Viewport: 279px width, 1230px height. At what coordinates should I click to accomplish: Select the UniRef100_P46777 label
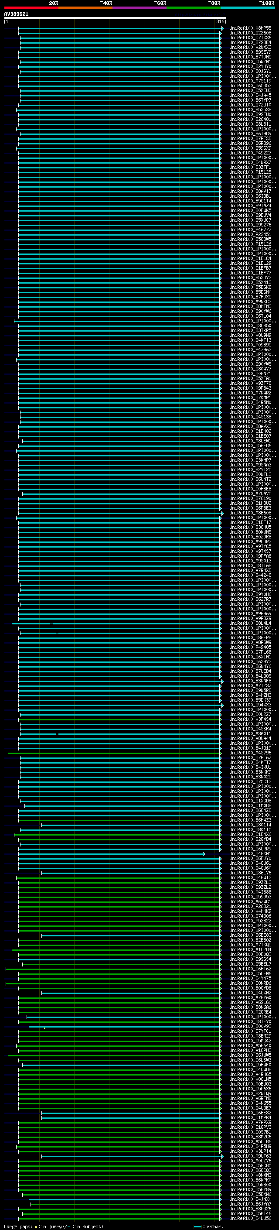click(x=250, y=230)
